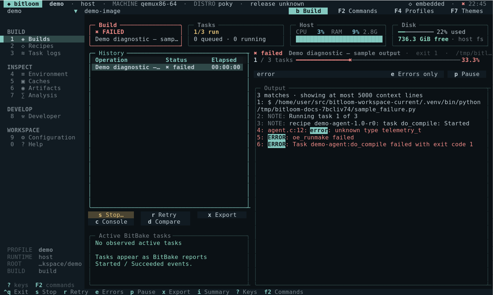The width and height of the screenshot is (493, 295).
Task: Click the '1/3 run' tasks counter
Action: [206, 32]
